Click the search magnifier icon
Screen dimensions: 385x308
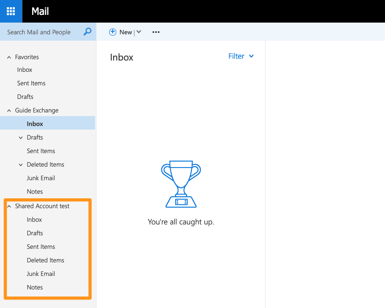click(x=87, y=32)
